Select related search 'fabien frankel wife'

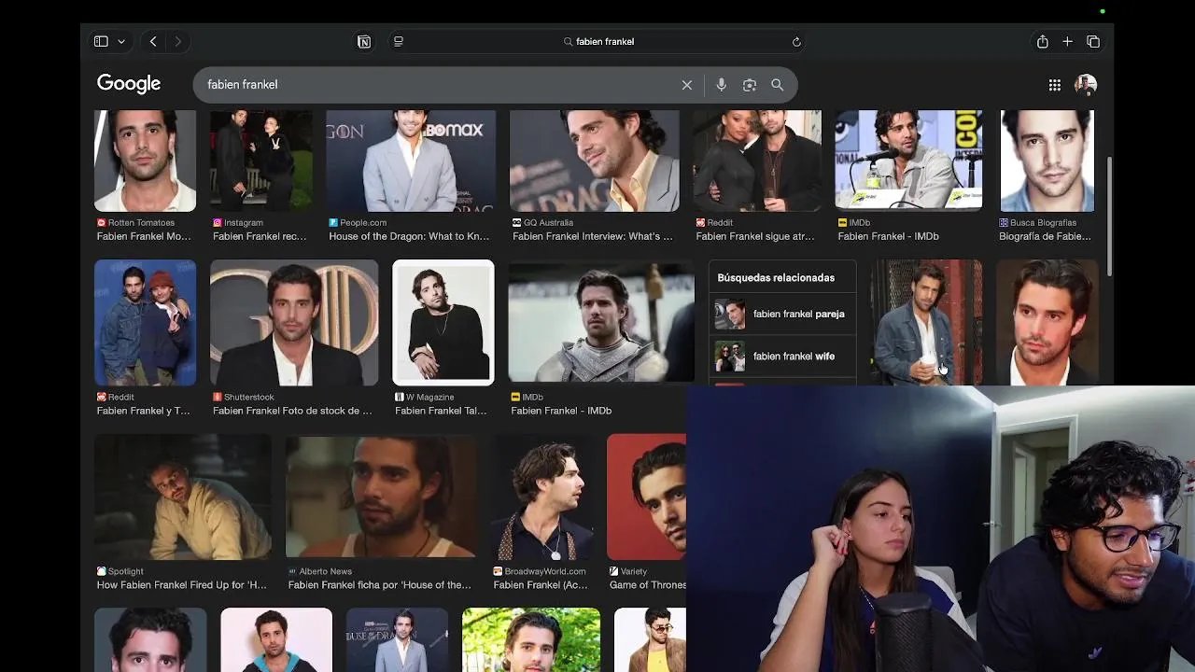781,357
